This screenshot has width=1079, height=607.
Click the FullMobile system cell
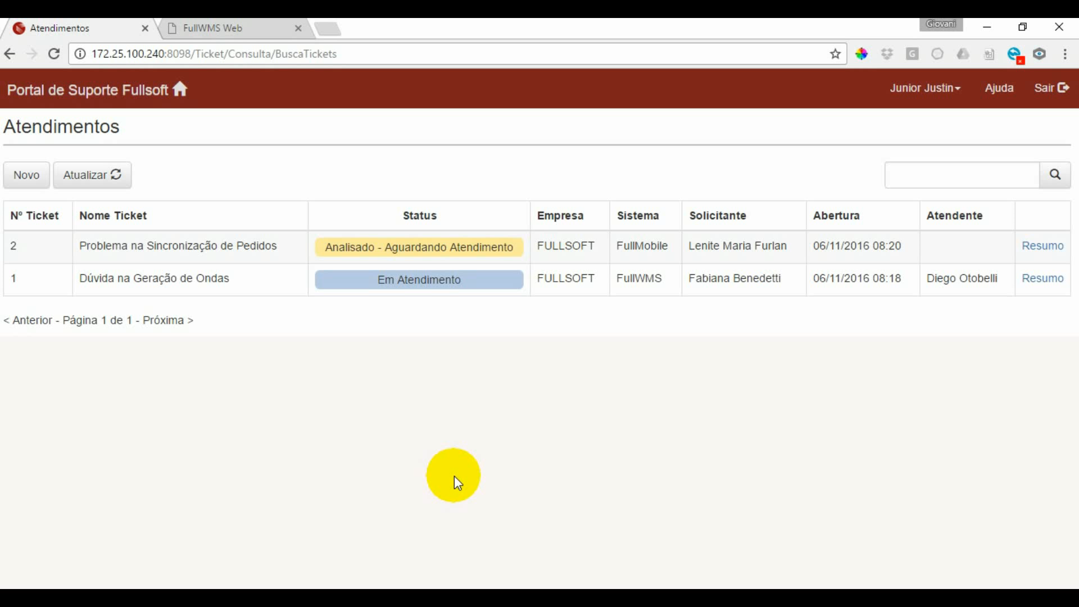642,246
